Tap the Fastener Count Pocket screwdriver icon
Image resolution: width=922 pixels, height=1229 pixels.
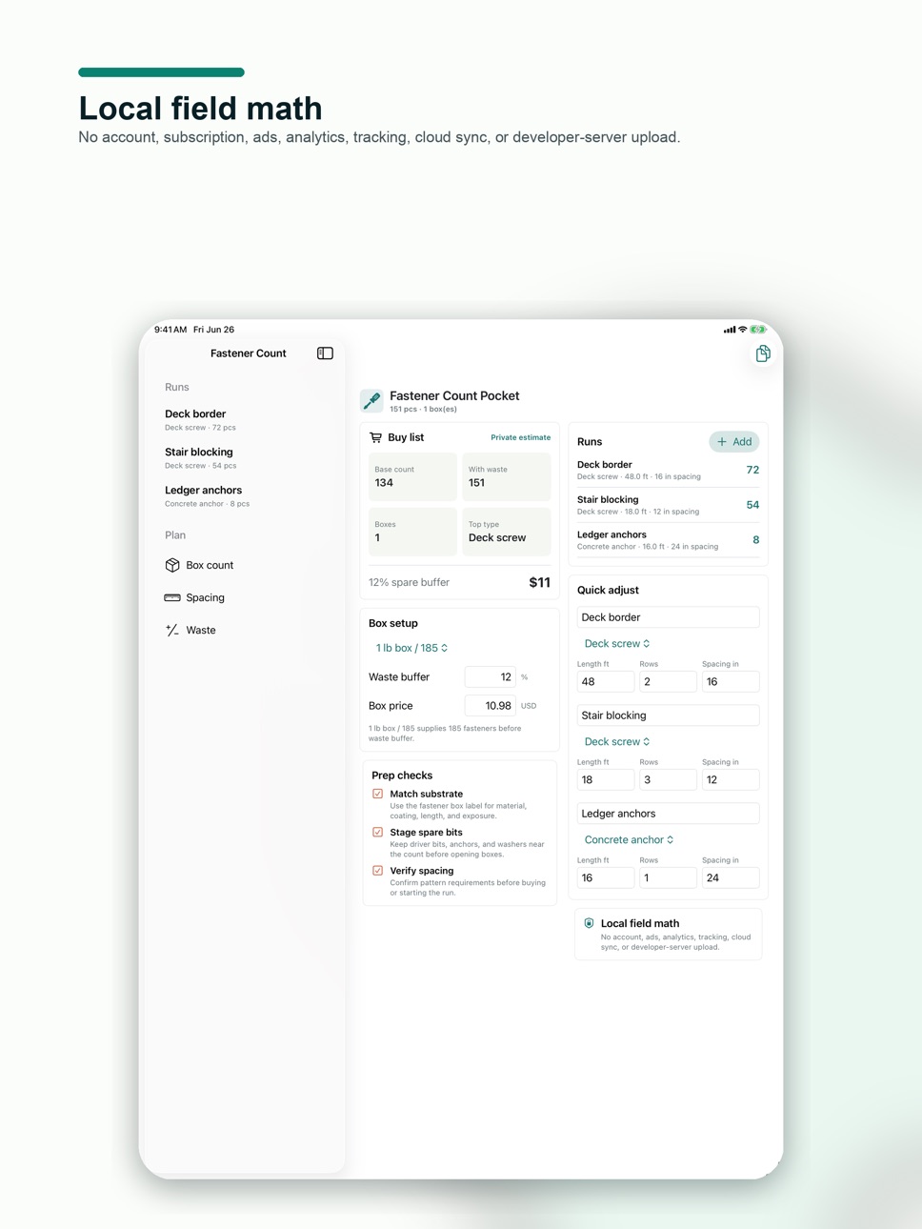click(x=371, y=400)
